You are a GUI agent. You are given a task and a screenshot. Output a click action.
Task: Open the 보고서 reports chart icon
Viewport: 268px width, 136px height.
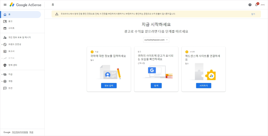[x=5, y=51]
